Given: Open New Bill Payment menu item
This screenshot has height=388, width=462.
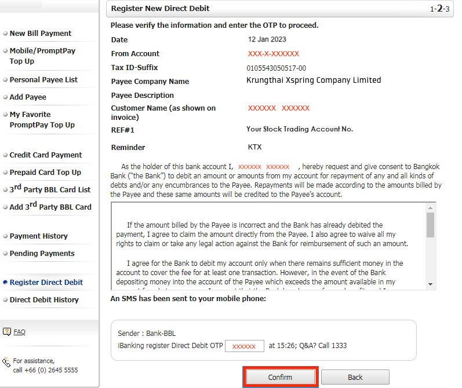Looking at the screenshot, I should coord(41,34).
